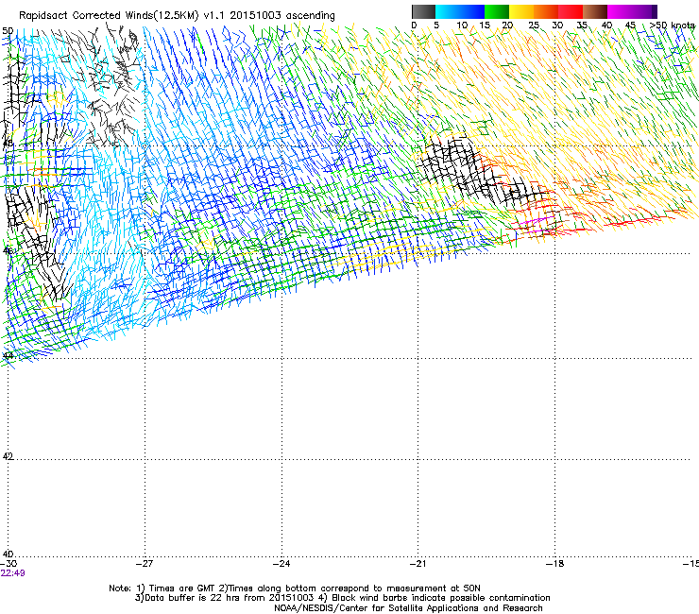Click the cyan-blue 5-15 knots legend swatch
Image resolution: width=699 pixels, height=614 pixels.
[x=460, y=11]
